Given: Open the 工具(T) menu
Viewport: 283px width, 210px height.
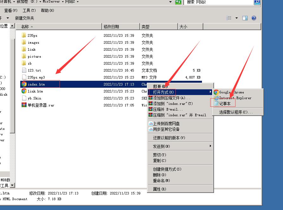Looking at the screenshot, I should tap(29, 10).
